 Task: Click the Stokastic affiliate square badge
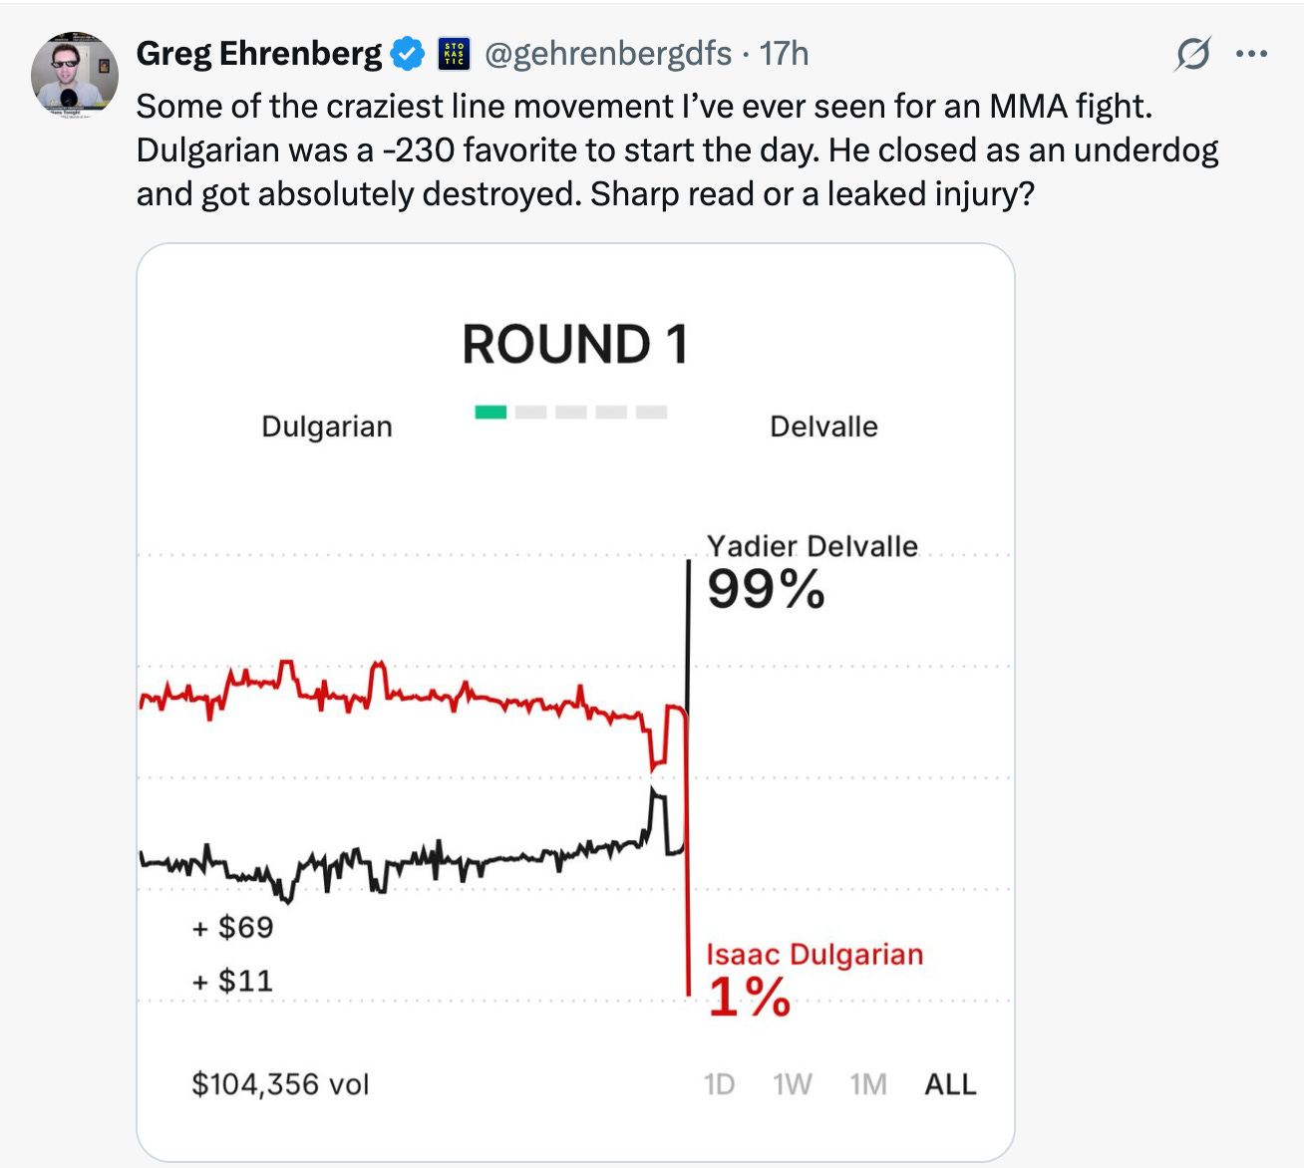[455, 54]
